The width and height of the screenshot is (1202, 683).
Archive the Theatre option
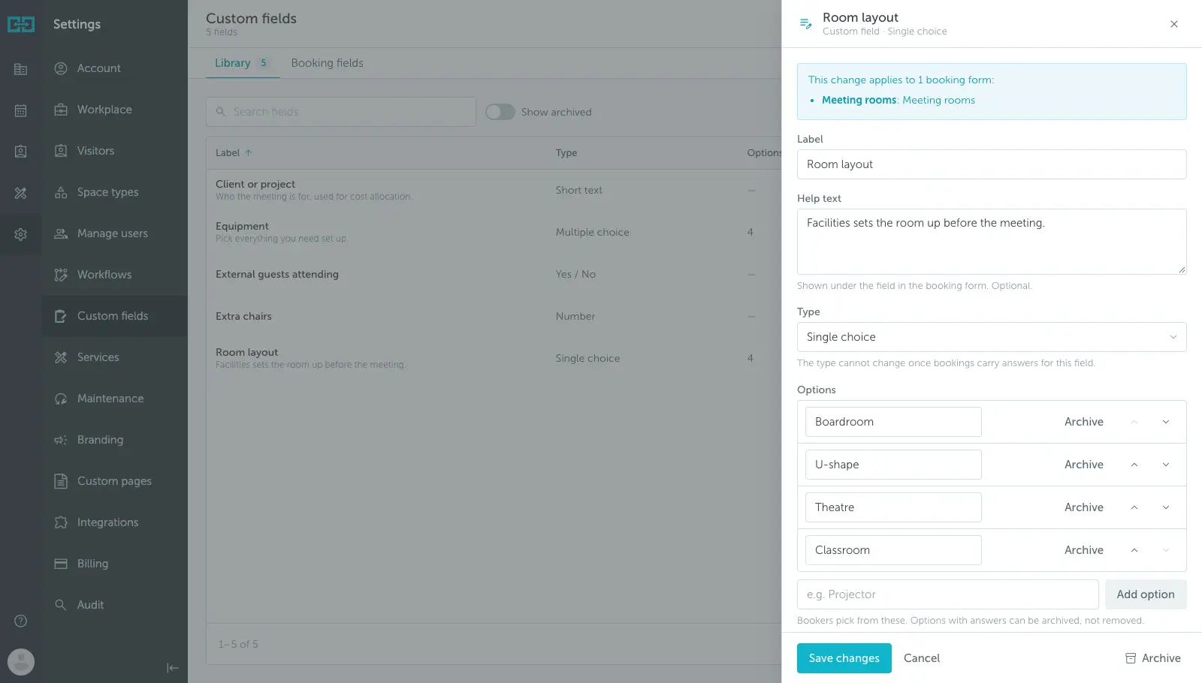coord(1084,507)
